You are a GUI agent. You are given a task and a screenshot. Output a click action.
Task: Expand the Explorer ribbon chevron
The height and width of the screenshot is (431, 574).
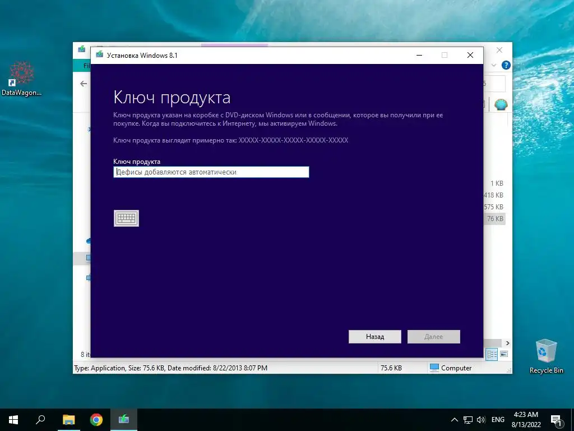[494, 65]
